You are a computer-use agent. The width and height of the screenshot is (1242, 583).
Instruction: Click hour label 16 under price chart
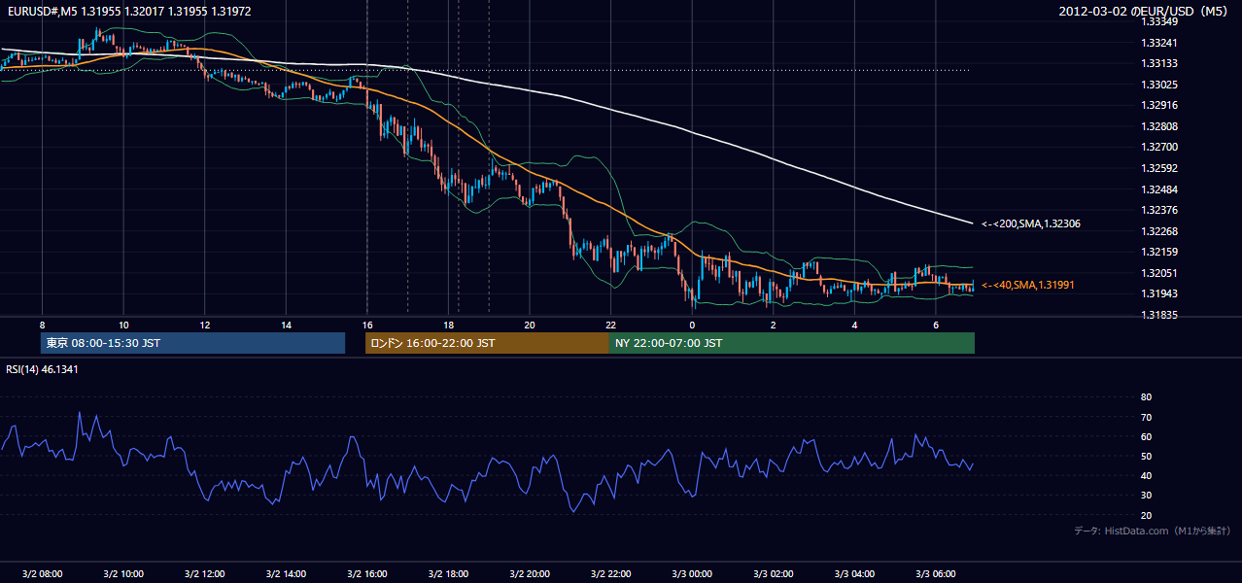point(366,325)
